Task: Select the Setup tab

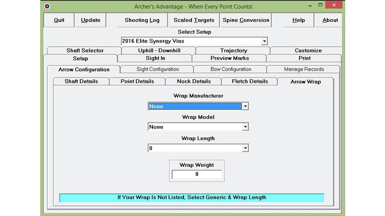Action: [x=81, y=59]
